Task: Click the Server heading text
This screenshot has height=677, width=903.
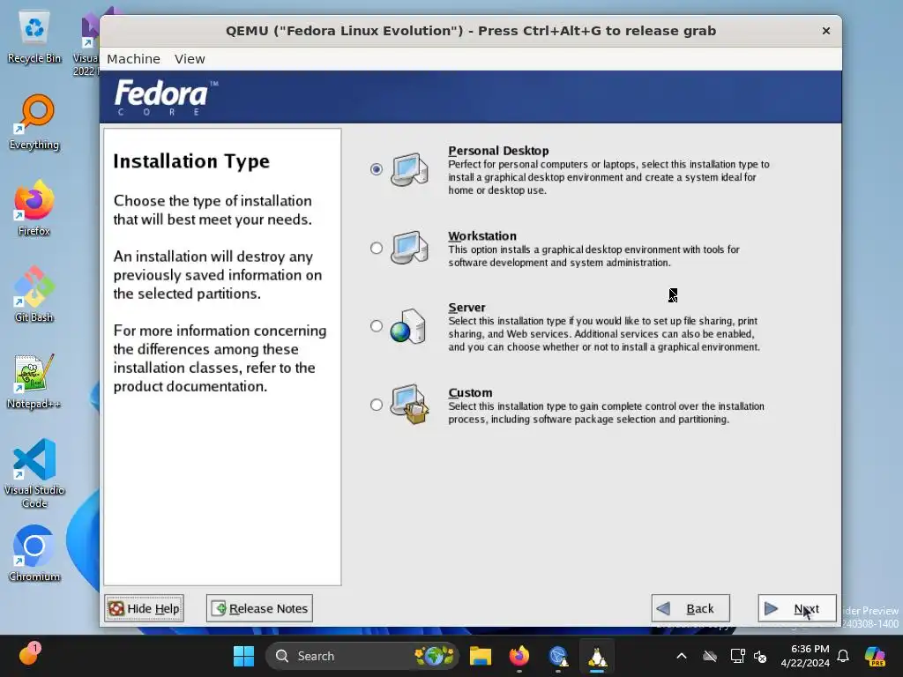Action: [466, 308]
